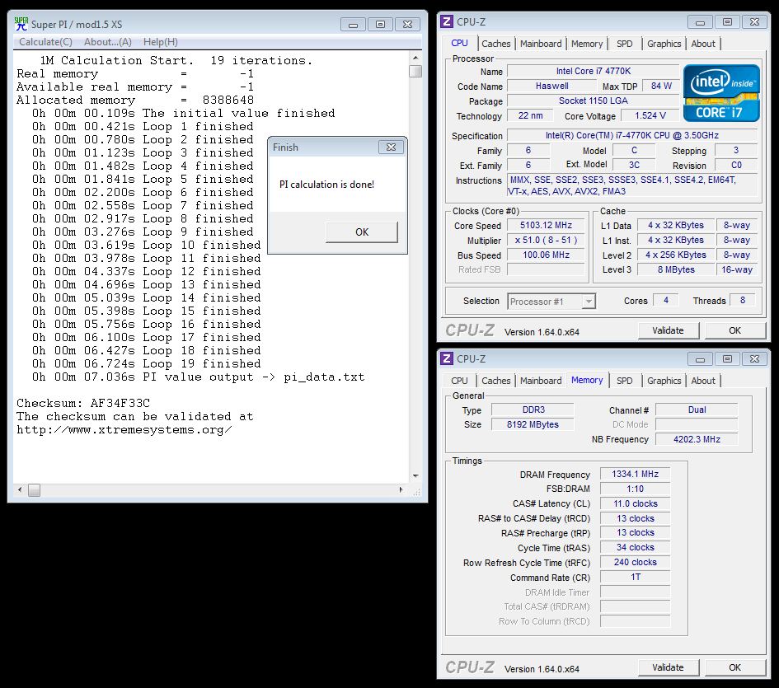Click the Multiplier value 'x 51.0 ( 8 - 51 )'
Image resolution: width=779 pixels, height=688 pixels.
pyautogui.click(x=546, y=240)
